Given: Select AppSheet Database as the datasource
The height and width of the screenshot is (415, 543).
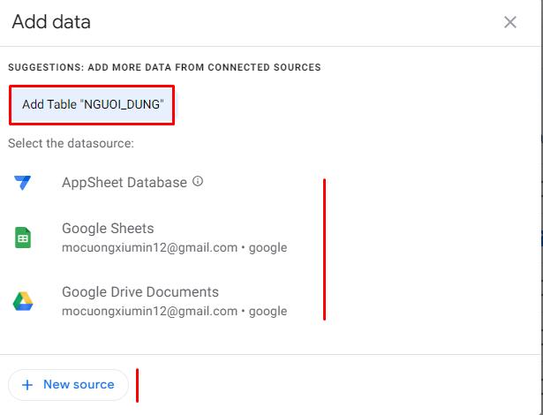Looking at the screenshot, I should [124, 183].
